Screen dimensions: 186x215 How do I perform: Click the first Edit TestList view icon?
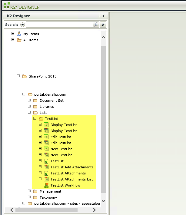46,137
